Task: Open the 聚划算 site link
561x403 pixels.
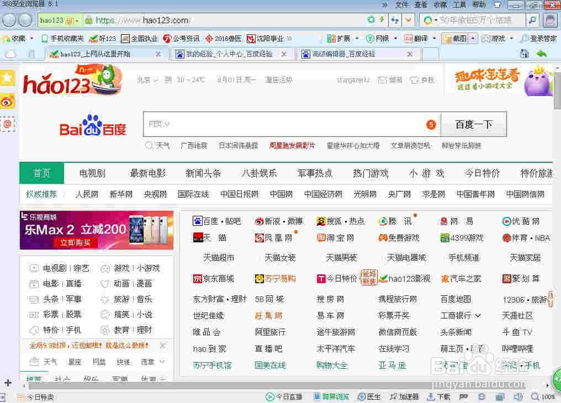Action: [x=521, y=279]
